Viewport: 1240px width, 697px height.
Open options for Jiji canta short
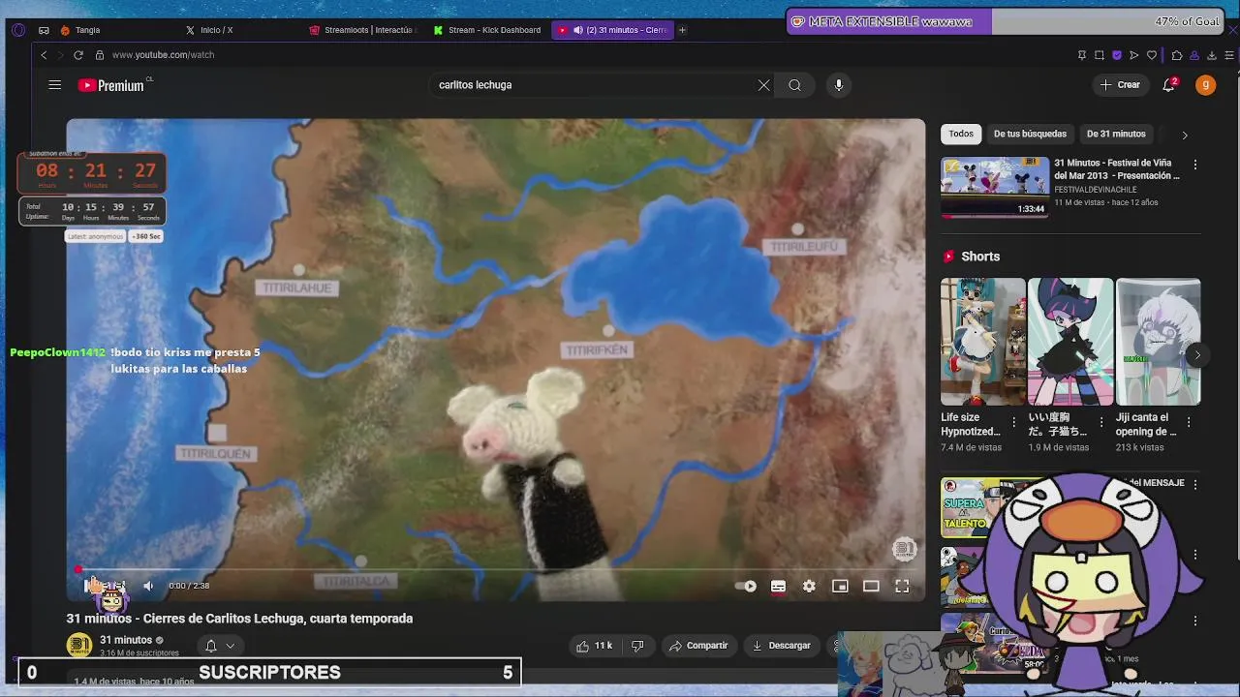tap(1189, 422)
